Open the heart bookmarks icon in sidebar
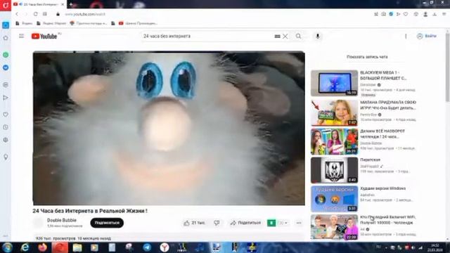Image resolution: width=450 pixels, height=253 pixels. coord(6,115)
